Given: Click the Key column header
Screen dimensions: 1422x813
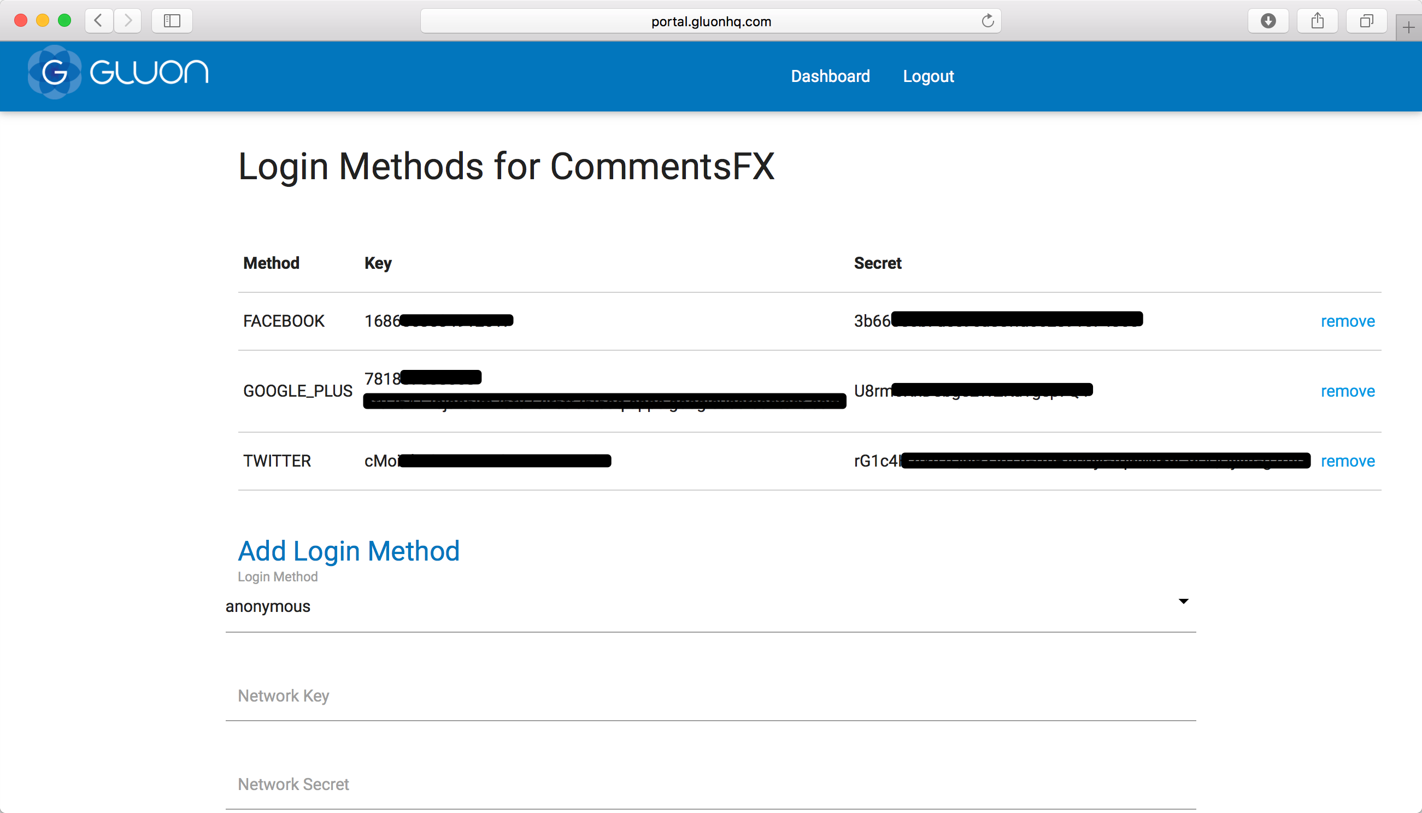Looking at the screenshot, I should [x=378, y=263].
